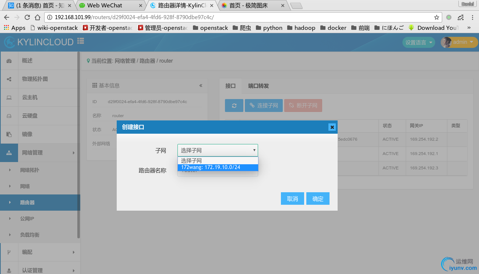479x274 pixels.
Task: Expand the 编配 menu arrow
Action: [74, 252]
